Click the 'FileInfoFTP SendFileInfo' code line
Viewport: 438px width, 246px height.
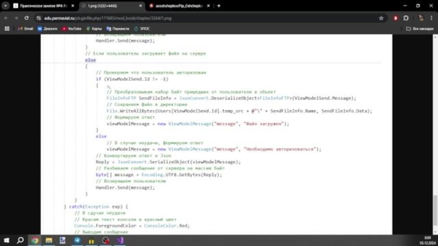pyautogui.click(x=231, y=98)
